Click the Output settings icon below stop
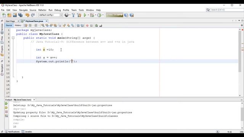This screenshot has height=137, width=244. [x=6, y=116]
